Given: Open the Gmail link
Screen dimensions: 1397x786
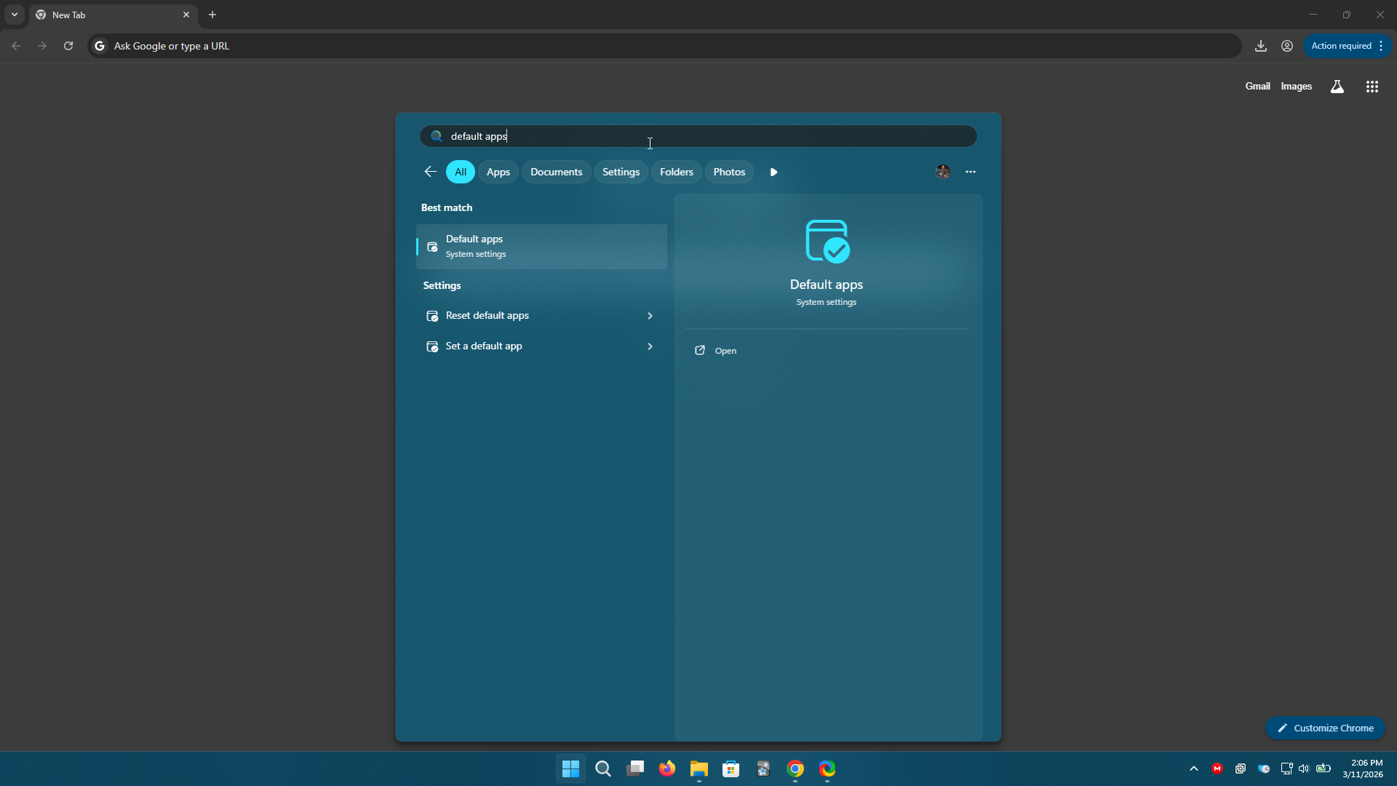Looking at the screenshot, I should [1258, 86].
